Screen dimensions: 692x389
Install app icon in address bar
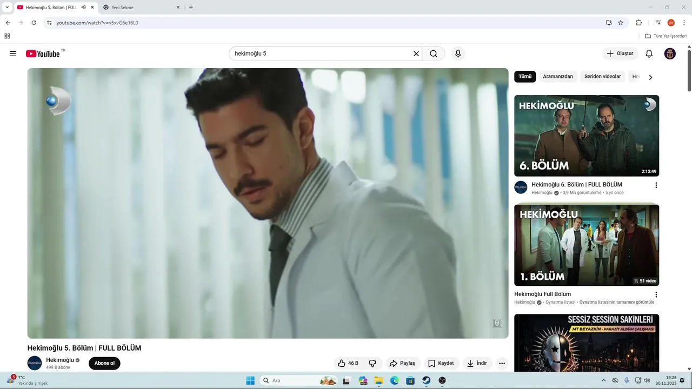click(609, 23)
